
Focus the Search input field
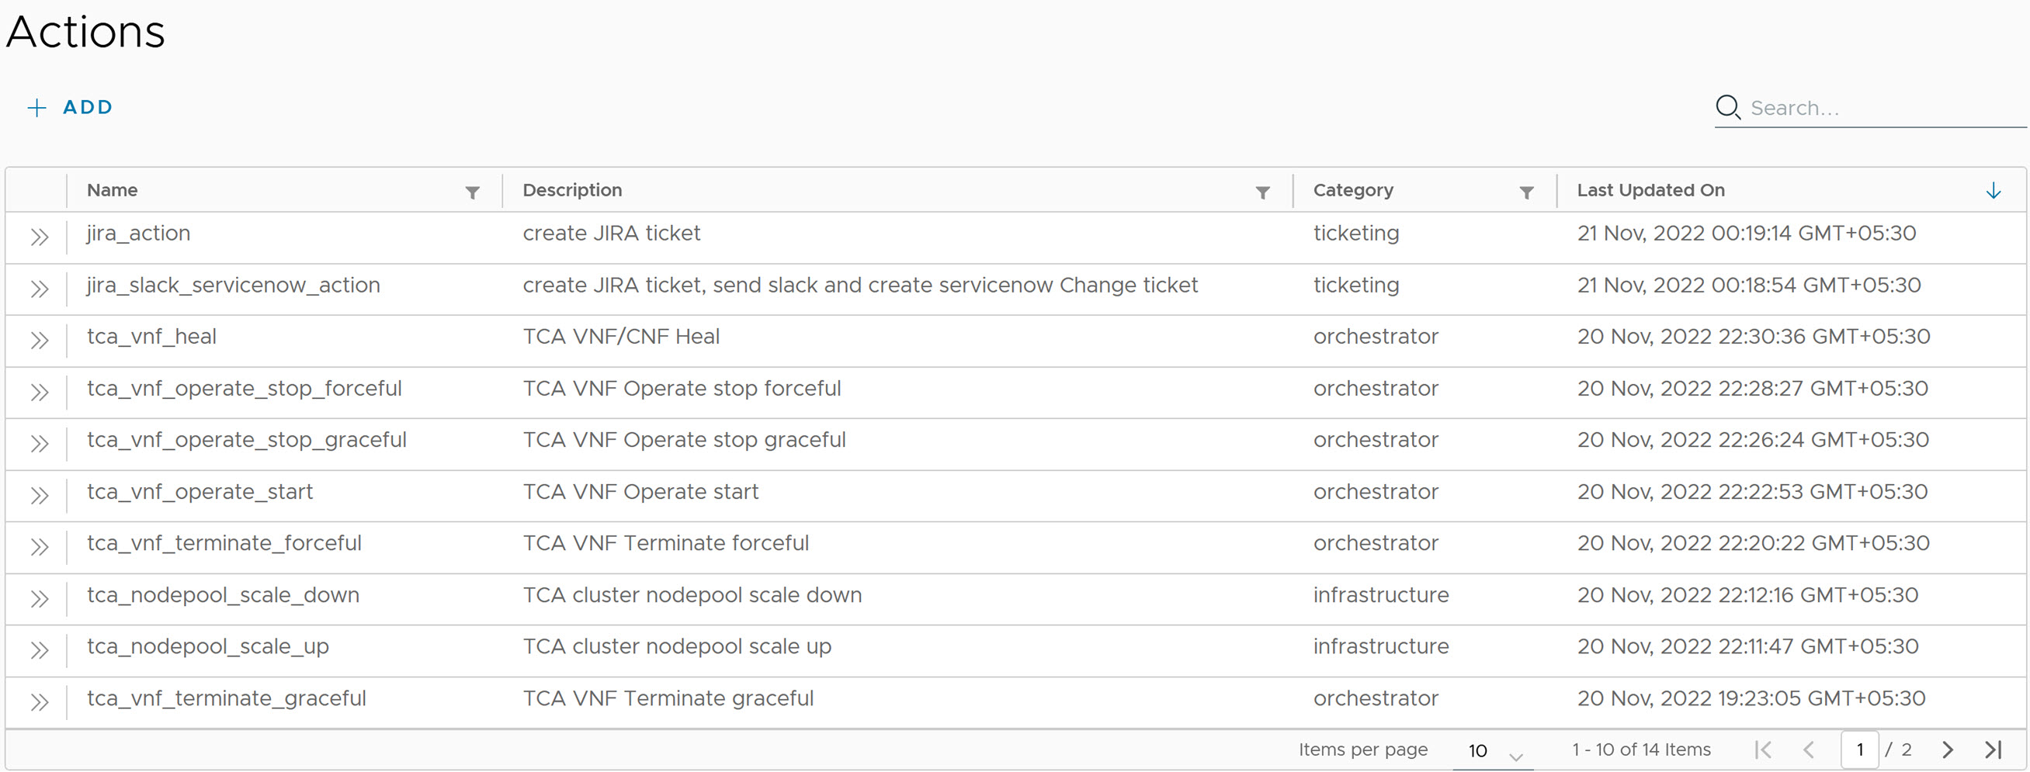coord(1886,108)
